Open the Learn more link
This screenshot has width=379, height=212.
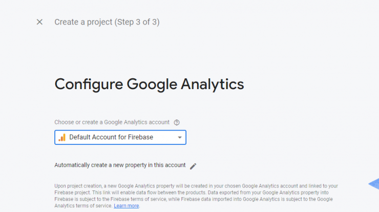click(126, 206)
